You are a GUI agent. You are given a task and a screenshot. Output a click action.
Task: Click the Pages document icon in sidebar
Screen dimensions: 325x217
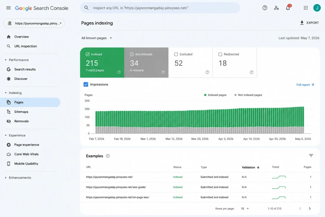point(9,102)
